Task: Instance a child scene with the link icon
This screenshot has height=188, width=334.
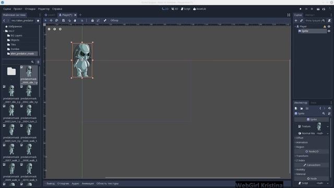Action: pos(302,20)
